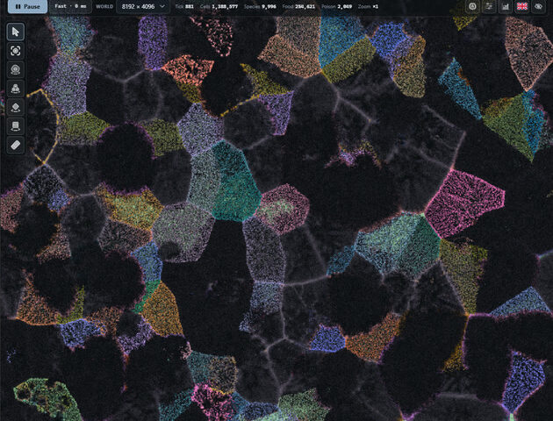Viewport: 553px width, 421px height.
Task: Select the pointer cursor tool
Action: tap(15, 32)
